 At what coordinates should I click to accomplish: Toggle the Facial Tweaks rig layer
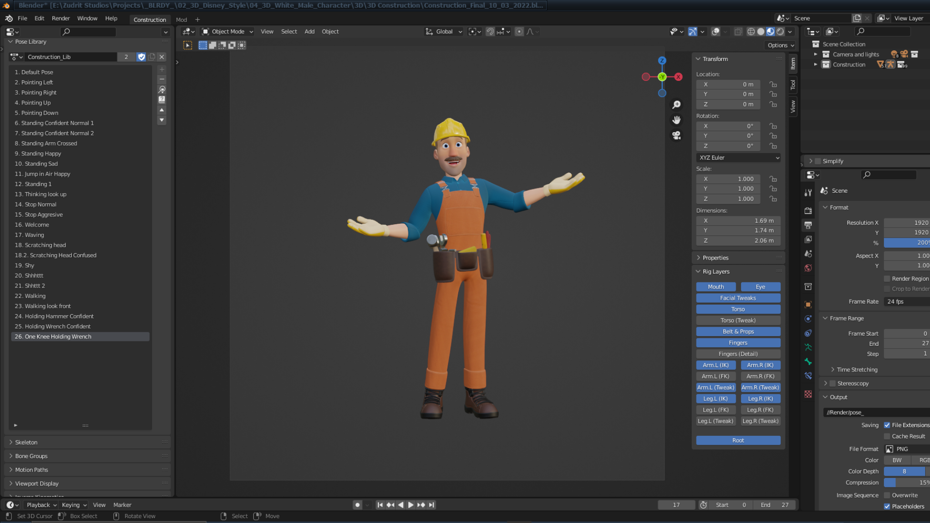click(x=738, y=298)
